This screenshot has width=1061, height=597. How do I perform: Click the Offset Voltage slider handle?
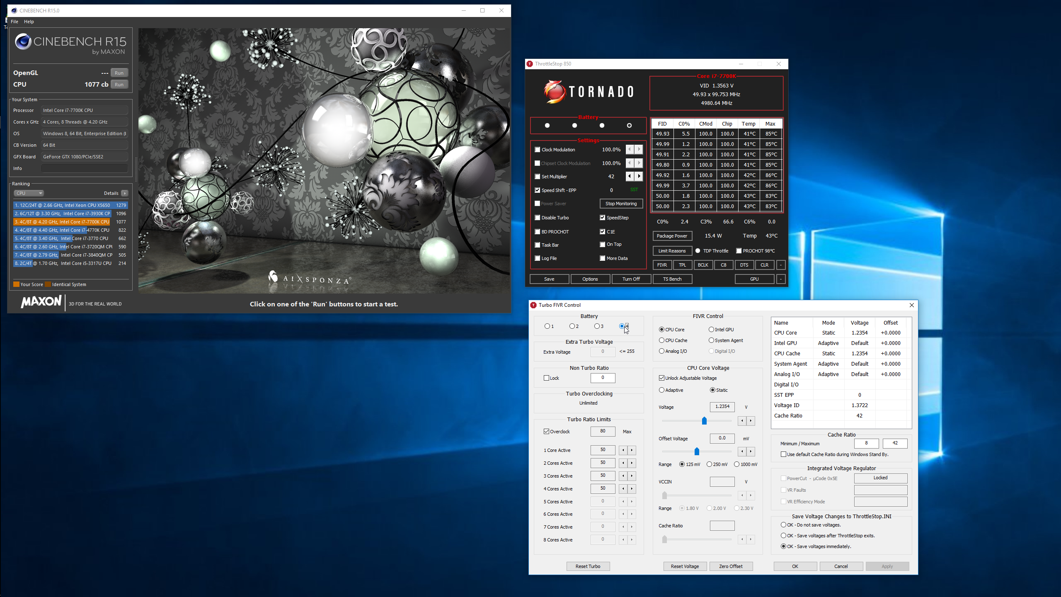(x=697, y=451)
